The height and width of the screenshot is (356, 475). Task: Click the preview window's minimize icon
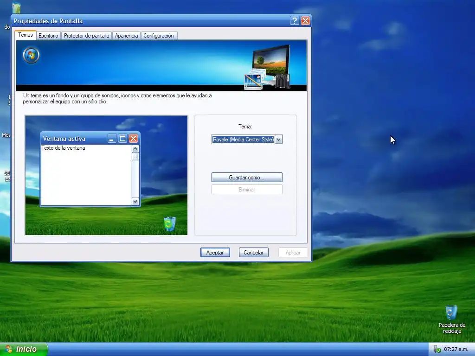coord(112,139)
